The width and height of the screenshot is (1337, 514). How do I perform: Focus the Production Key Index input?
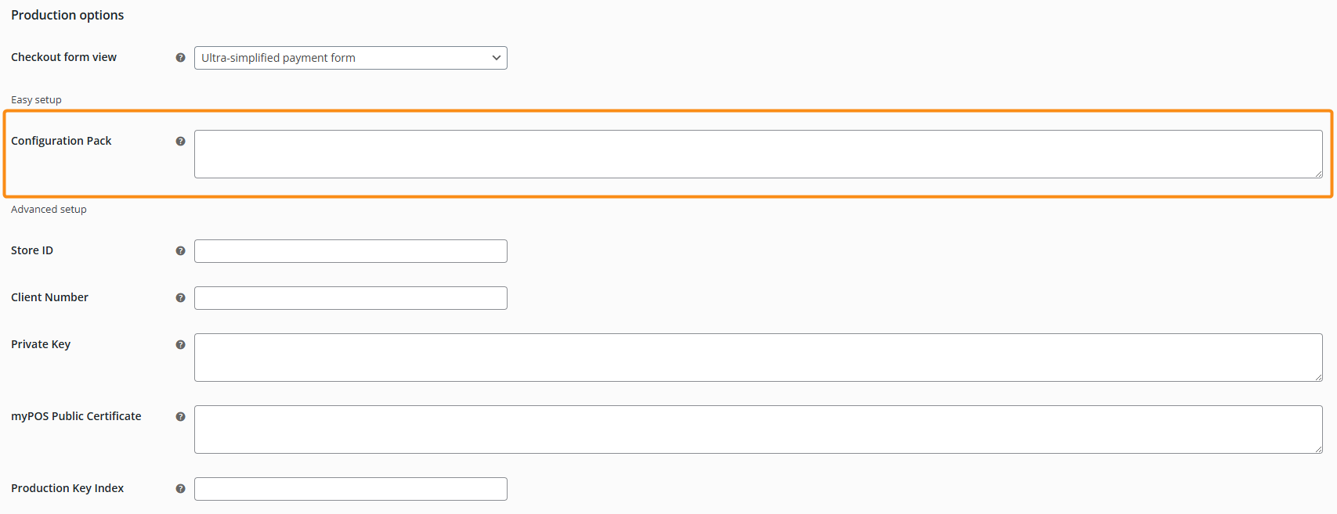coord(350,489)
